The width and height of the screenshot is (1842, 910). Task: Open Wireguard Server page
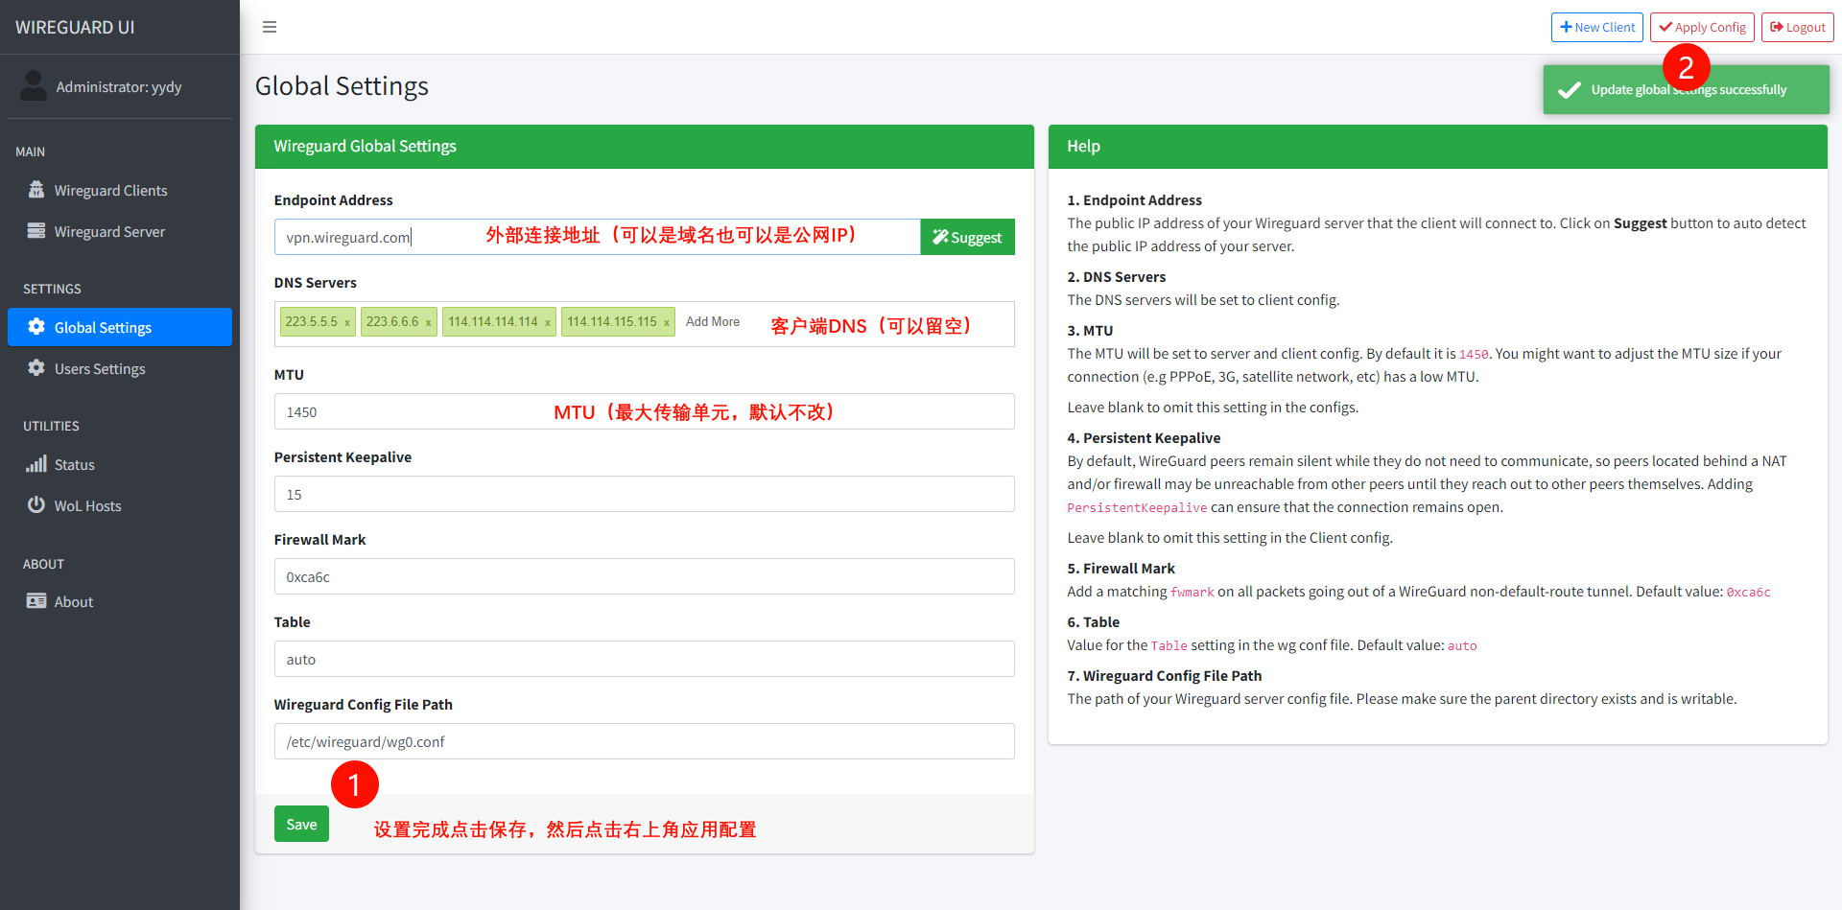click(120, 231)
